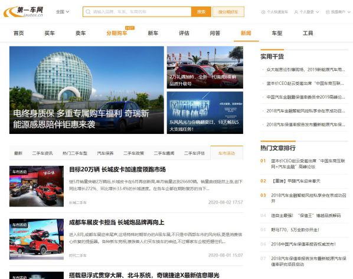Screen dimensions: 353x279
Task: Open rank 02 article 甲醇汽车迎来春天
Action: [296, 181]
